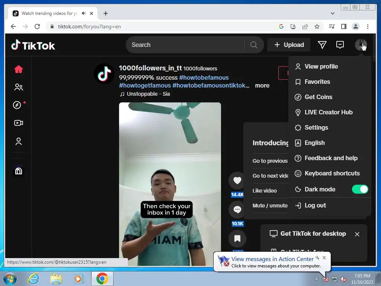Screen dimensions: 381x286
Task: Open the Chrome three-dot menu
Action: point(368,26)
